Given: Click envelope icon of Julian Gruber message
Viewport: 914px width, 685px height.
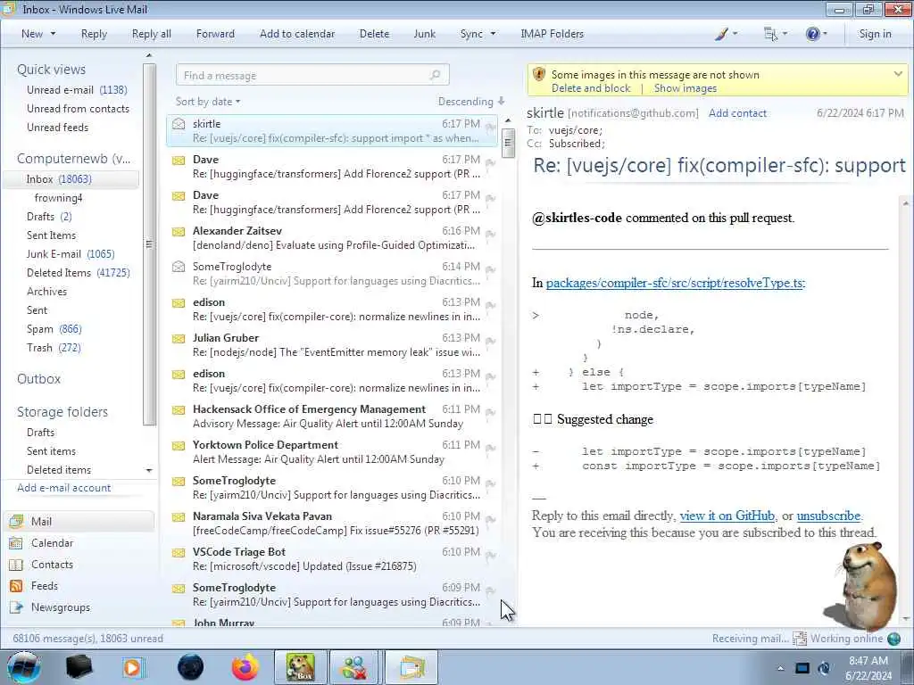Looking at the screenshot, I should [179, 338].
